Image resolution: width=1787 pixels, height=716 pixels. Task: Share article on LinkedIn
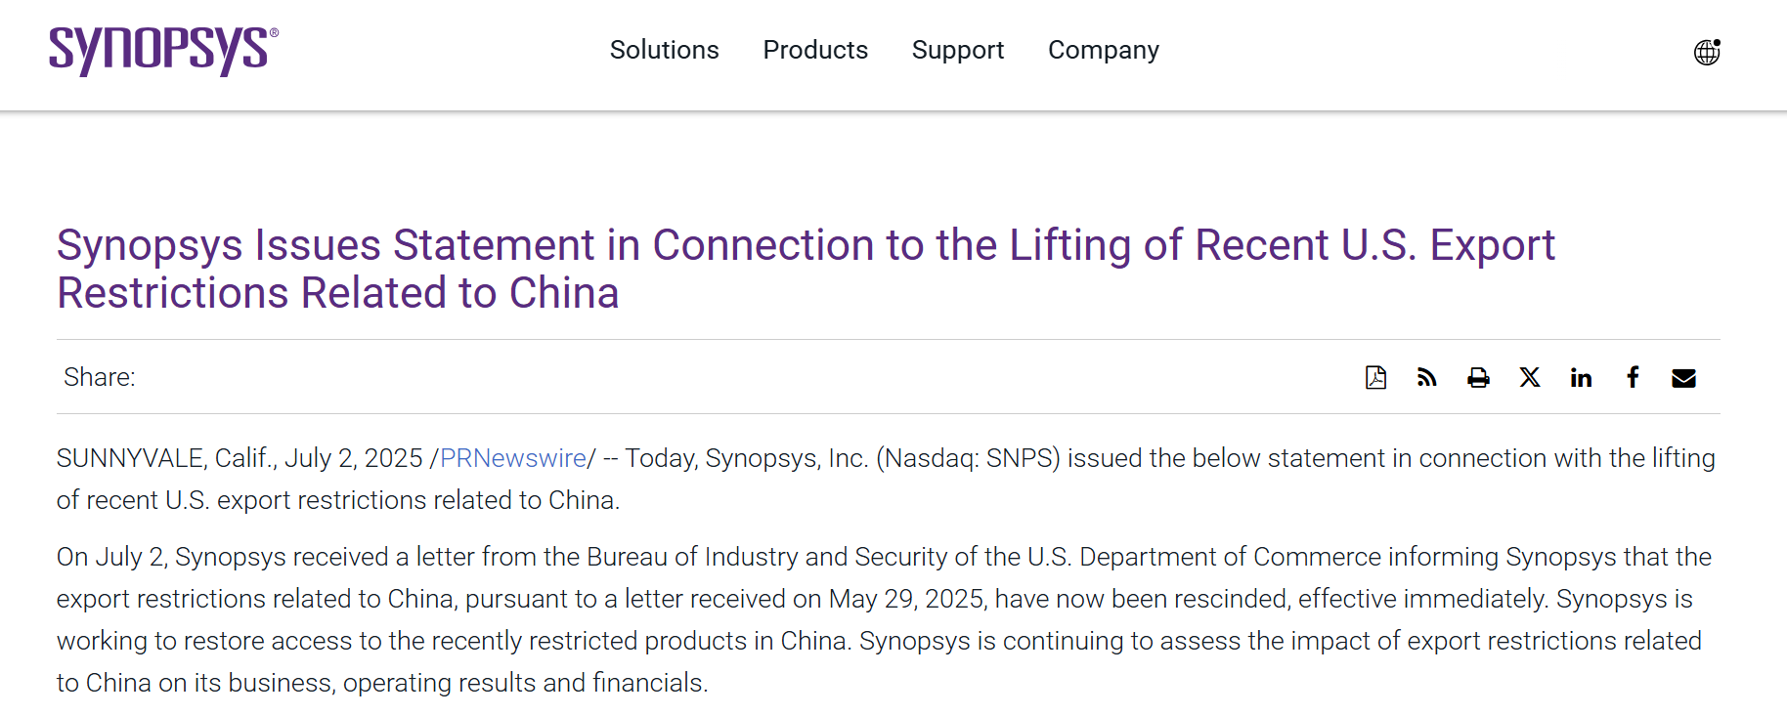1581,377
